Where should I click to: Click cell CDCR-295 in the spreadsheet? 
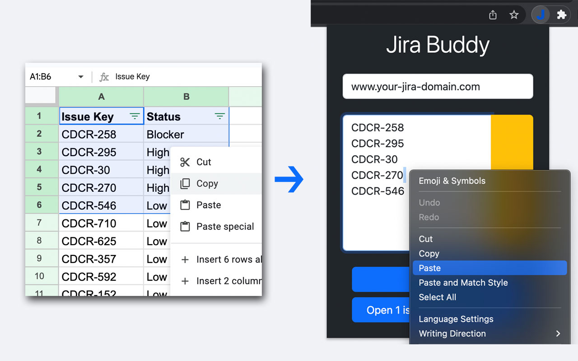tap(101, 152)
